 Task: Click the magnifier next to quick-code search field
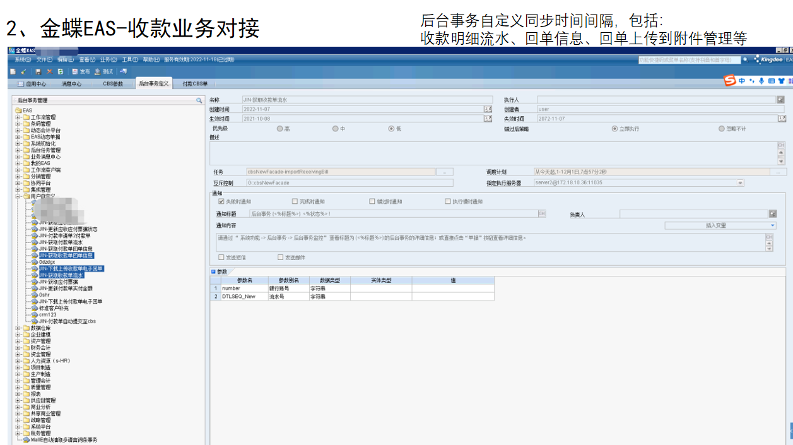coord(745,59)
